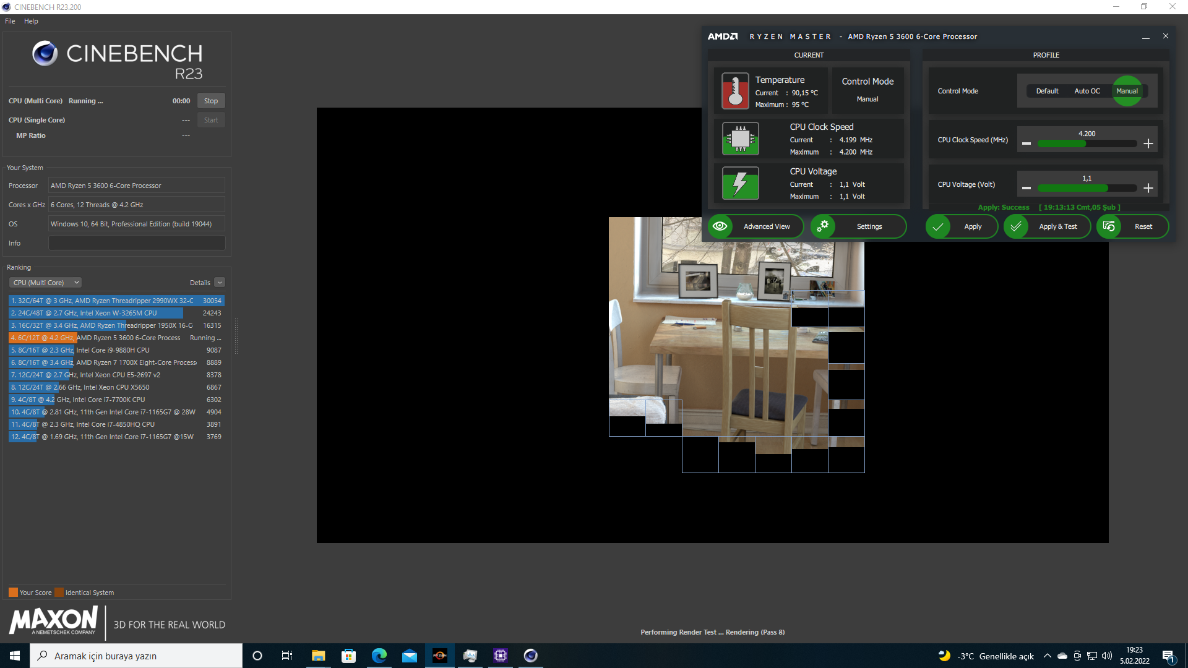Decrease CPU Voltage with minus
Viewport: 1188px width, 668px height.
tap(1027, 188)
